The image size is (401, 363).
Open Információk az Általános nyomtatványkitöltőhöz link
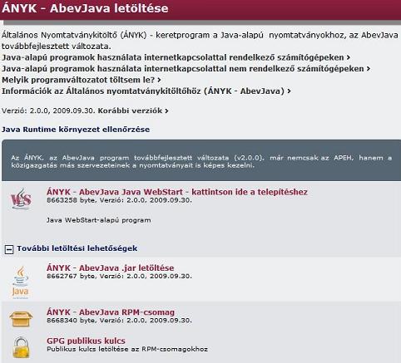pos(146,91)
